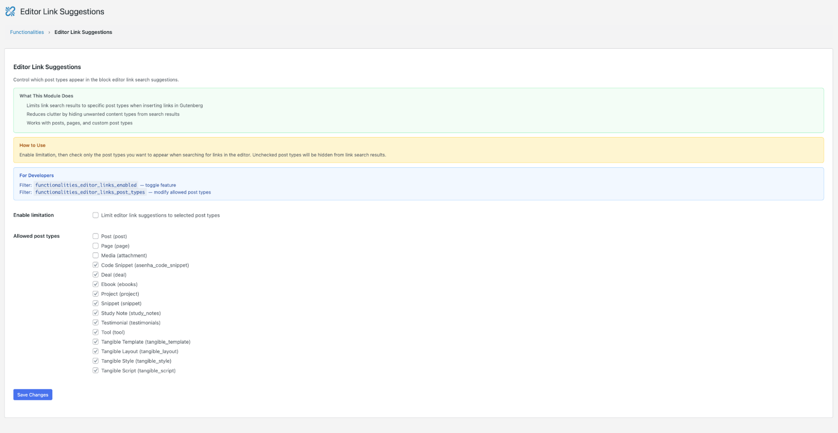Uncheck the Tool (tool) checkbox

pos(96,332)
